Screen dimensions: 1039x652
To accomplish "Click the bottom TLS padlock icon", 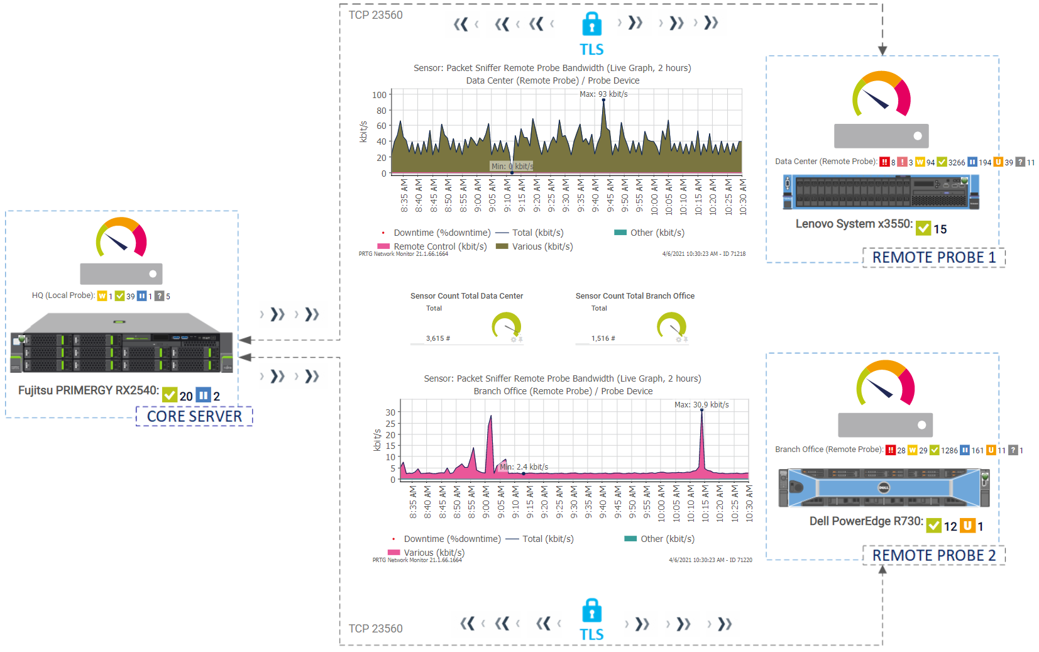I will click(x=591, y=611).
